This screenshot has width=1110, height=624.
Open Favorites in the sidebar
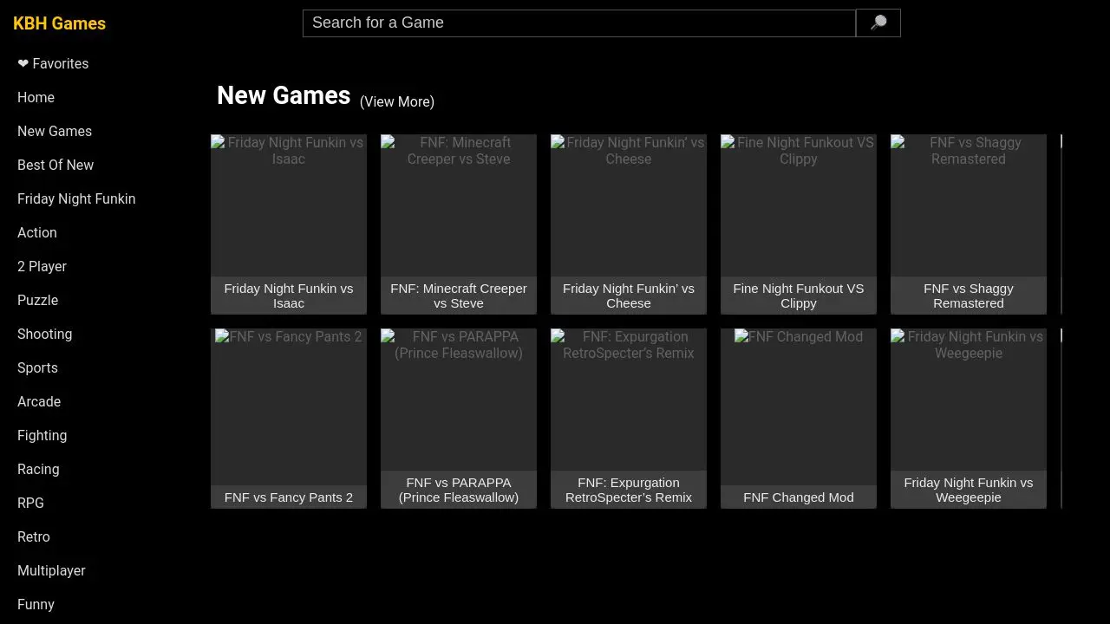pyautogui.click(x=53, y=63)
